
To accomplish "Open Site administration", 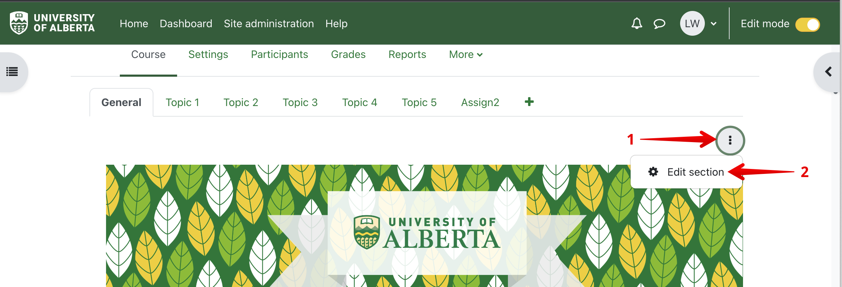I will coord(269,24).
